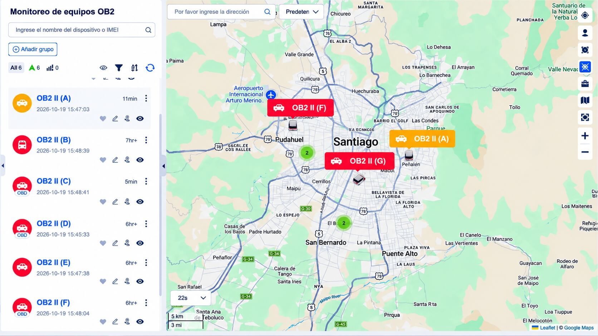This screenshot has height=336, width=598.
Task: Open the three-dot menu for OB2 II (B)
Action: pyautogui.click(x=146, y=140)
